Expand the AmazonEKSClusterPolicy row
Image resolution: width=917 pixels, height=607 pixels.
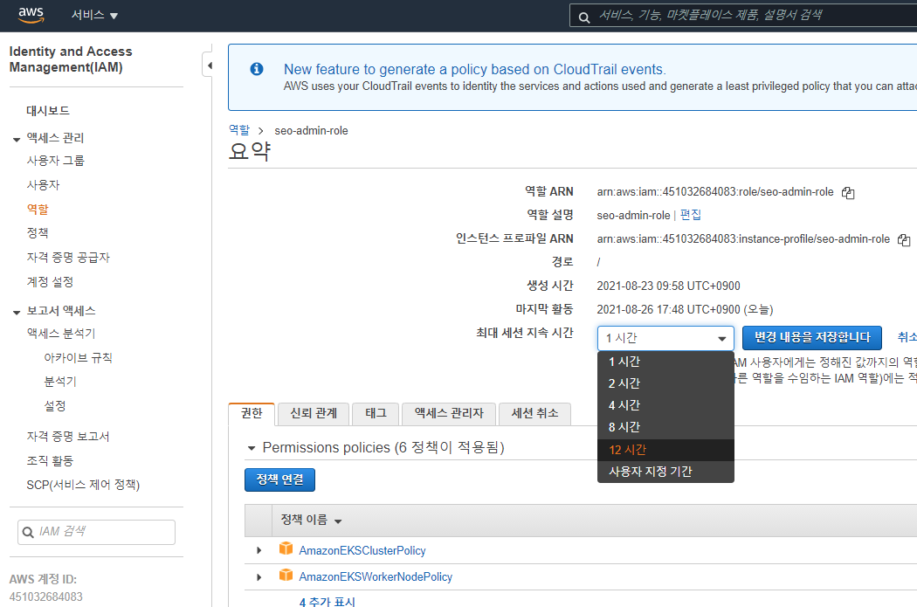pos(259,550)
